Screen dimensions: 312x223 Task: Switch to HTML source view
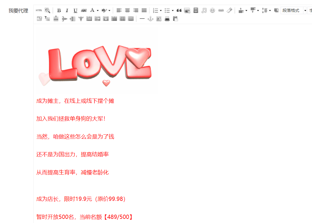click(39, 11)
